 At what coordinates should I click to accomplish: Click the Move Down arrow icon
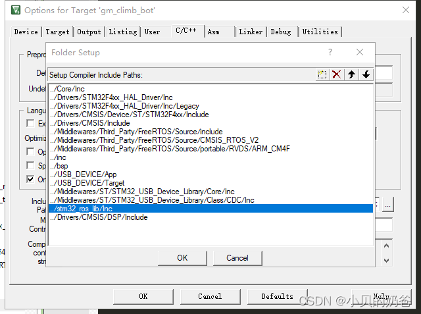(366, 74)
